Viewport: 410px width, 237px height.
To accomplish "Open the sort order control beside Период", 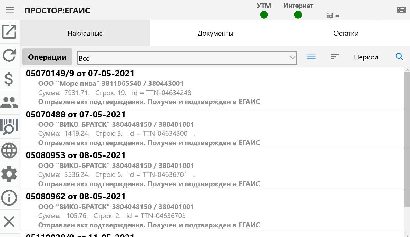I will coord(334,57).
